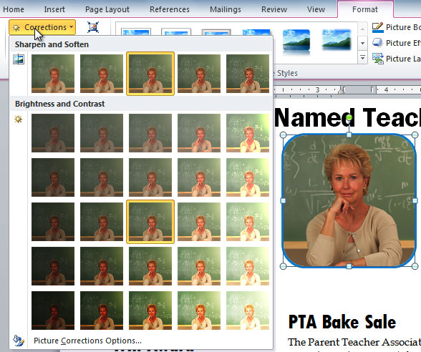This screenshot has width=421, height=352.
Task: Select the Format tab
Action: click(365, 9)
